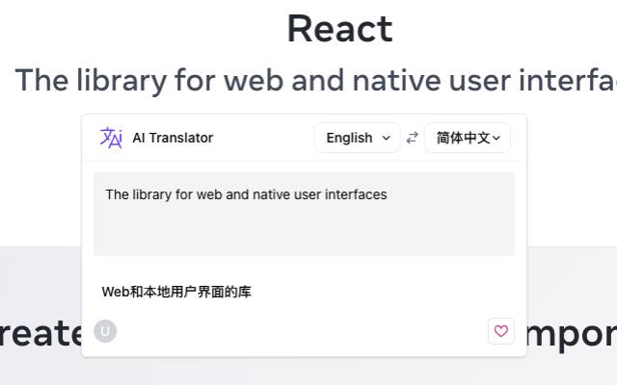
Task: Swap source and target languages
Action: click(412, 138)
